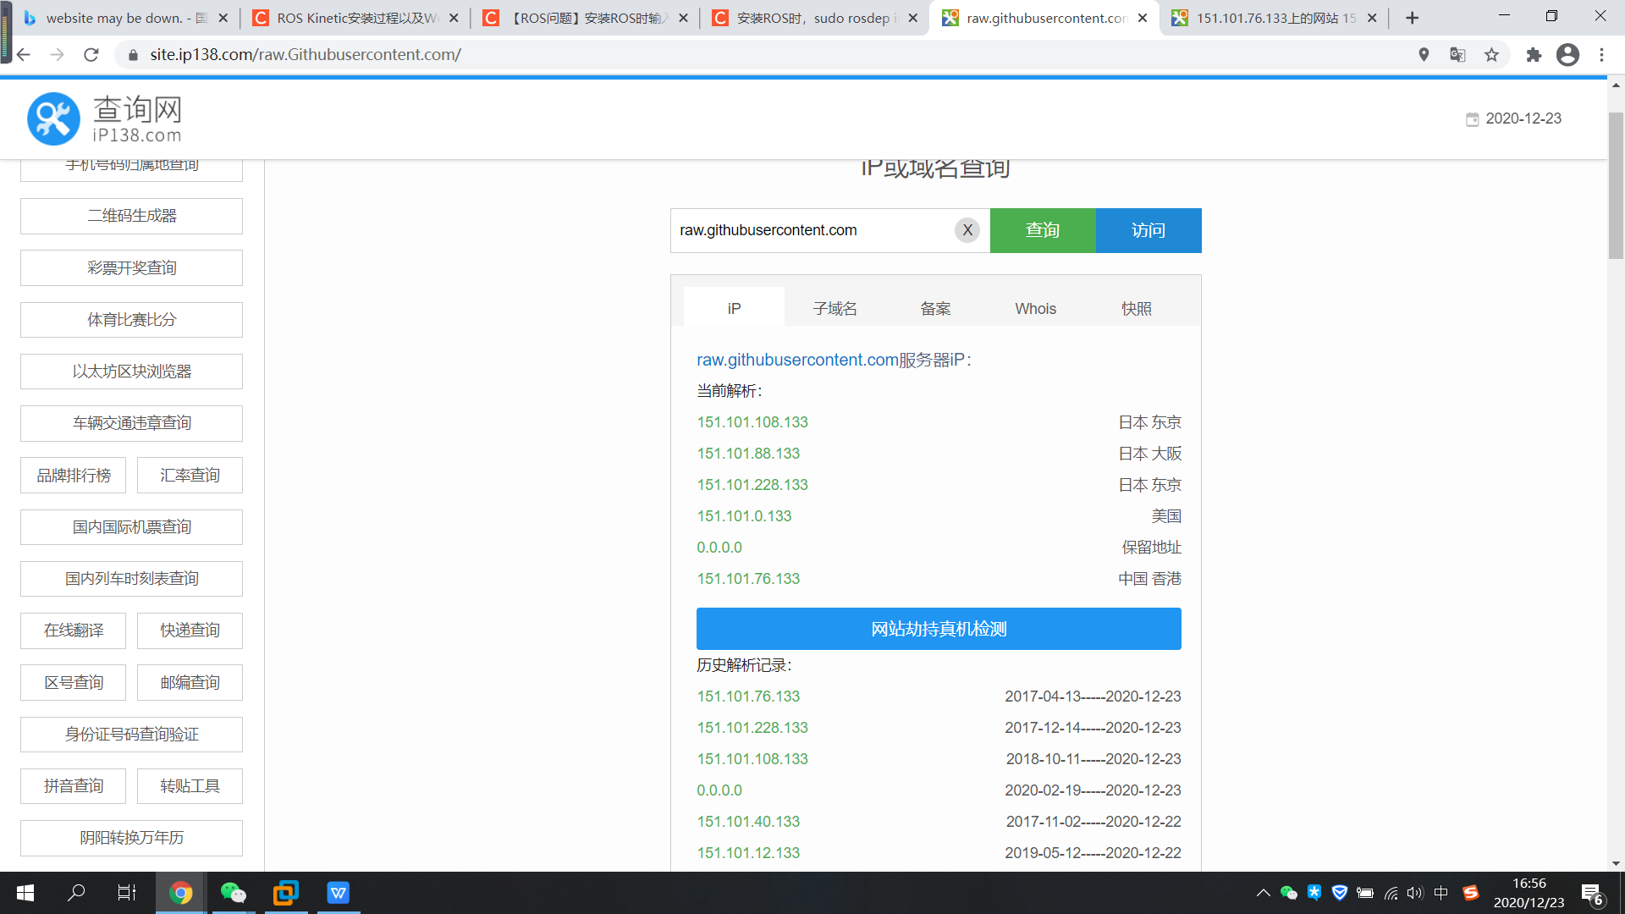Screen dimensions: 1625x914
Task: Open the 在线翻译 sidebar link
Action: tap(74, 630)
